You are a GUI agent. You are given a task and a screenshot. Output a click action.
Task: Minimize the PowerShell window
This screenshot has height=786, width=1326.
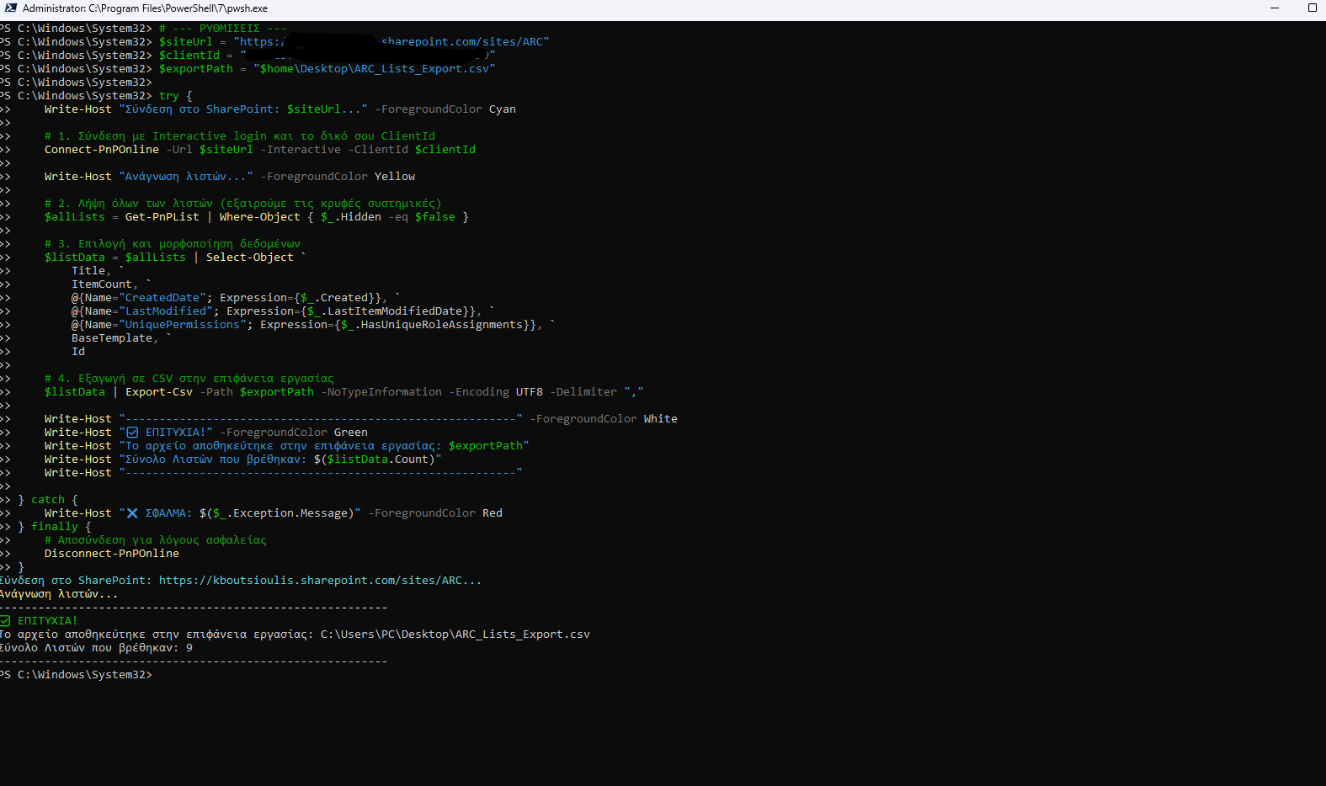1275,8
